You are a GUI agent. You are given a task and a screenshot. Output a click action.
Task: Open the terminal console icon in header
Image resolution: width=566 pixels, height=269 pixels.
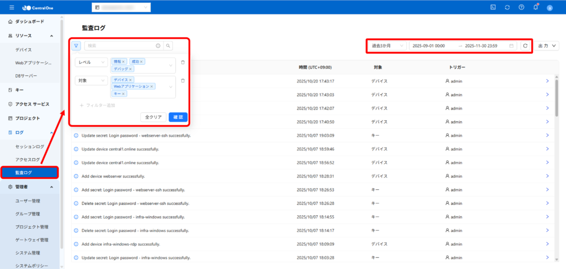coord(492,7)
